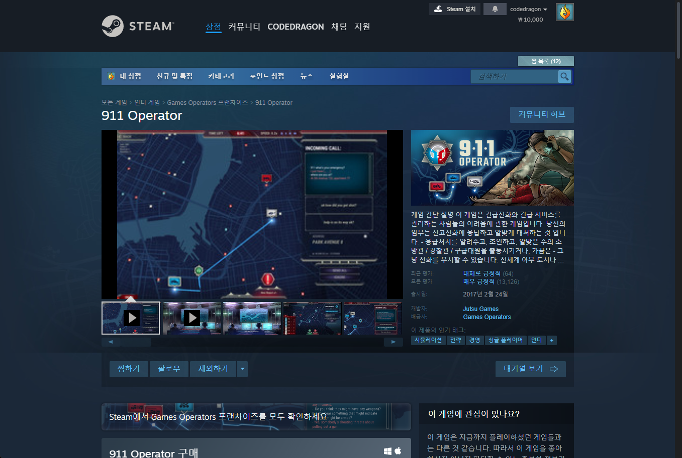Viewport: 682px width, 458px height.
Task: Click the 시뮬레이션 tag
Action: click(x=428, y=340)
